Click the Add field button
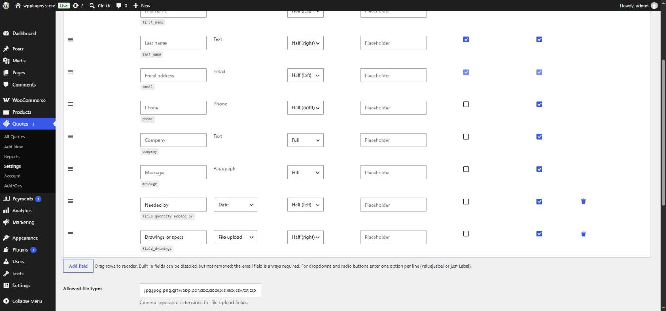 click(x=78, y=266)
